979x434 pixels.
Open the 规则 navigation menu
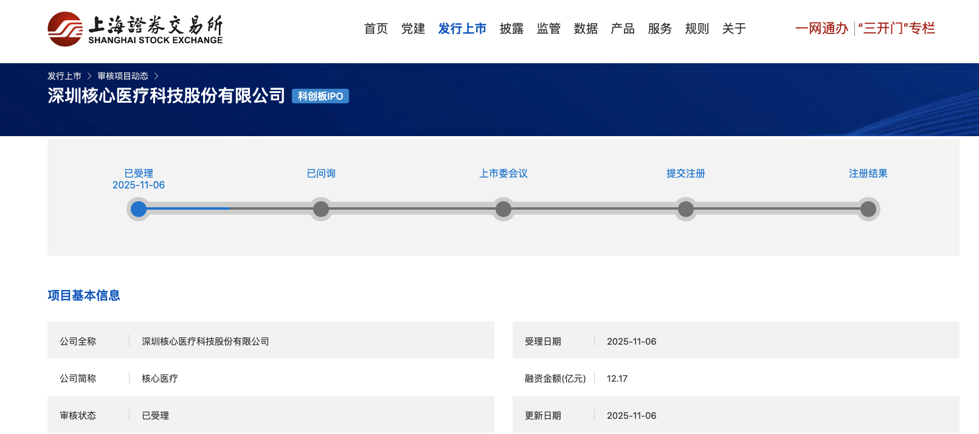[697, 29]
